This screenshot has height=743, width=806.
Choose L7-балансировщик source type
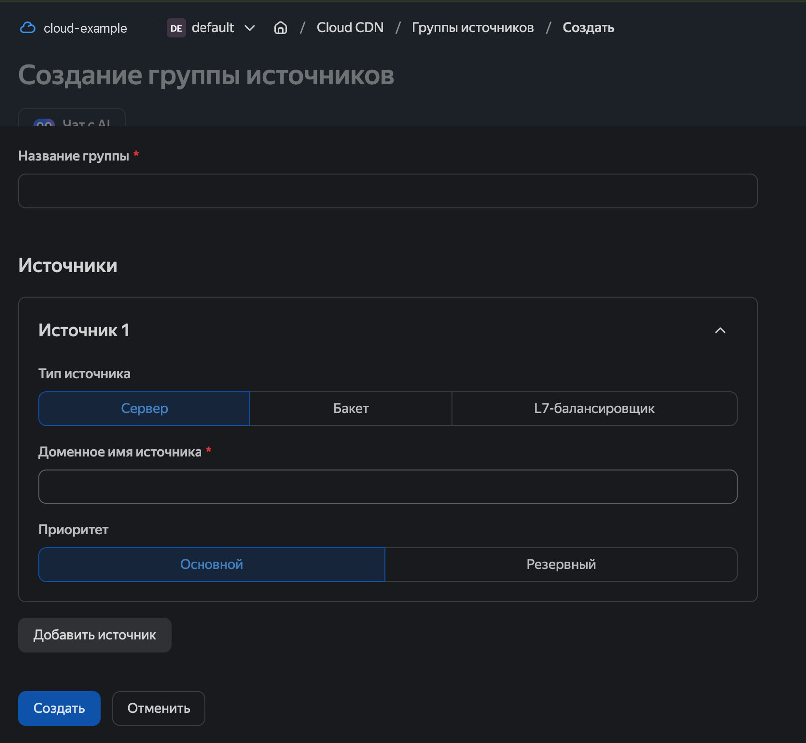594,409
